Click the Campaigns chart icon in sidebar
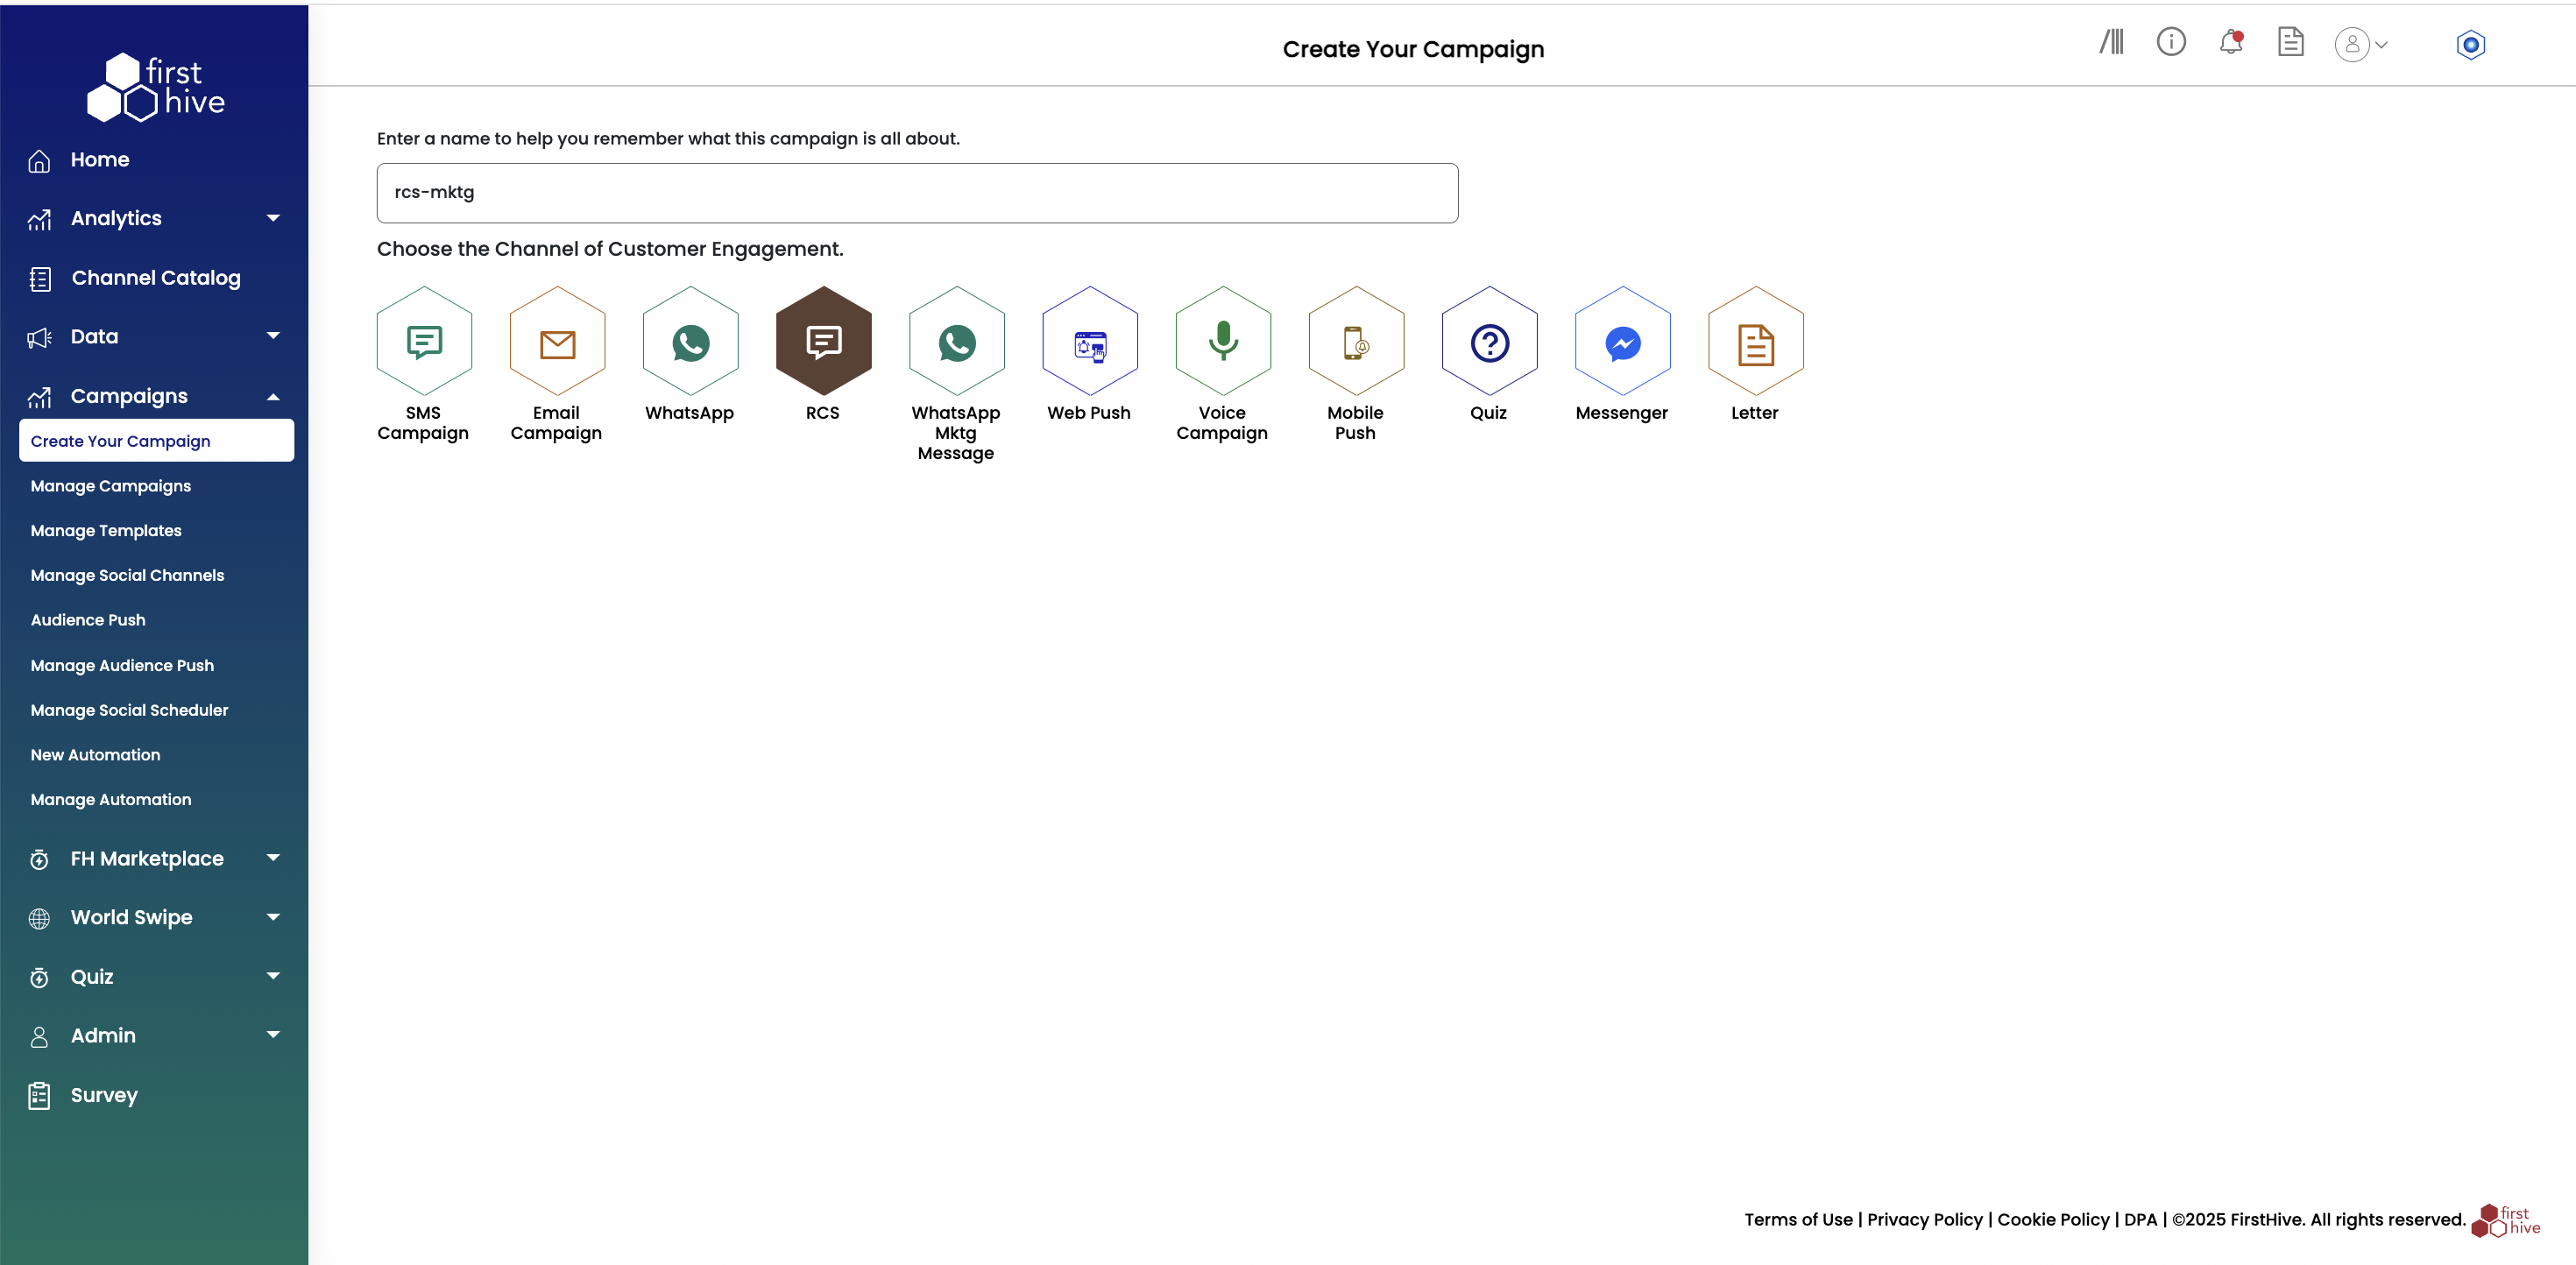This screenshot has width=2576, height=1265. tap(39, 398)
